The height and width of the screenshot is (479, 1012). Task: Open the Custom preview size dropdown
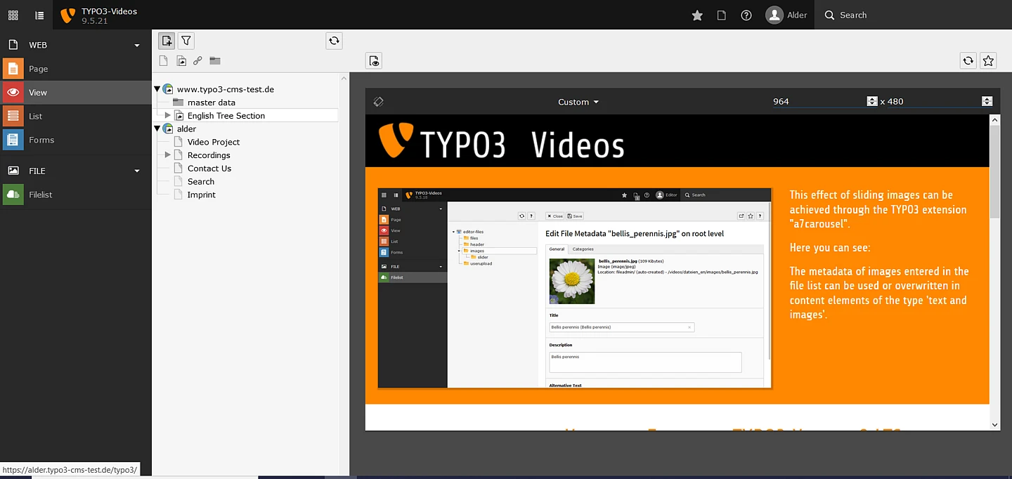(x=578, y=102)
